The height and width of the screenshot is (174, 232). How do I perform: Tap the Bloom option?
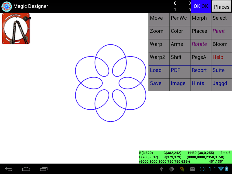222,46
